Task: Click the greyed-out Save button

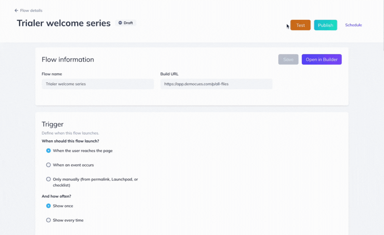Action: point(288,59)
